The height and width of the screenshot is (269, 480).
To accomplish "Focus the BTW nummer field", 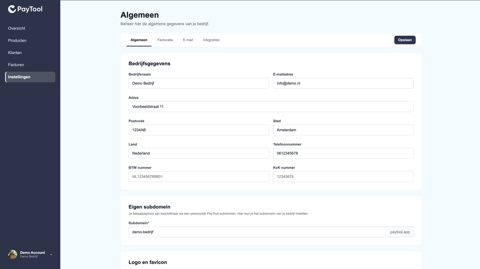I will tap(199, 177).
